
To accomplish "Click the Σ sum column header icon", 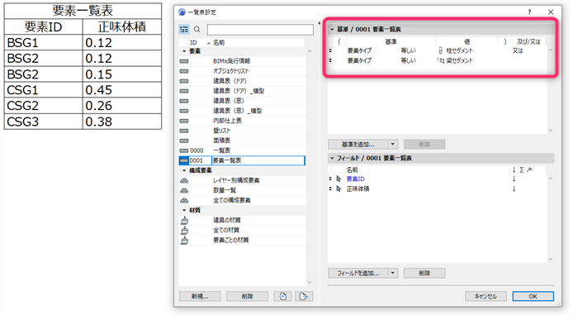I will (x=522, y=170).
